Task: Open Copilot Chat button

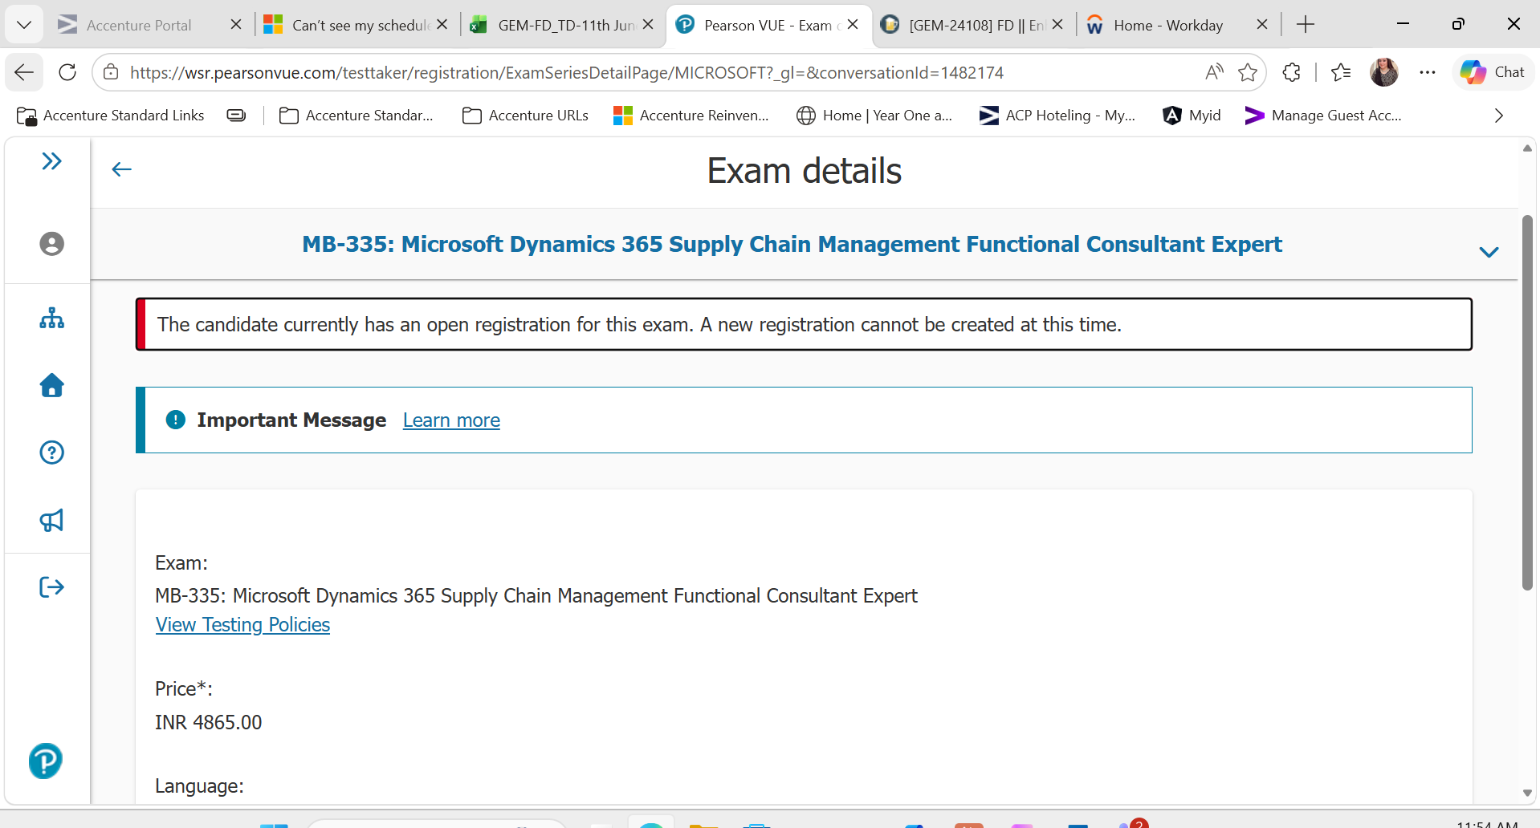Action: pyautogui.click(x=1493, y=72)
